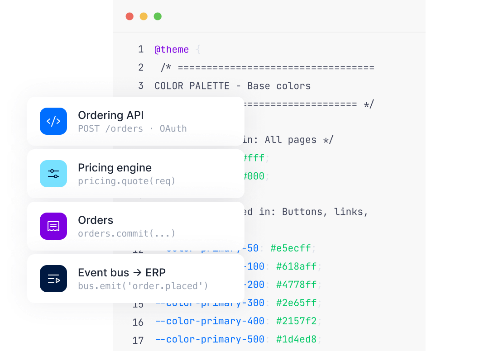
Task: Click the @theme keyword on line 1
Action: click(x=172, y=49)
